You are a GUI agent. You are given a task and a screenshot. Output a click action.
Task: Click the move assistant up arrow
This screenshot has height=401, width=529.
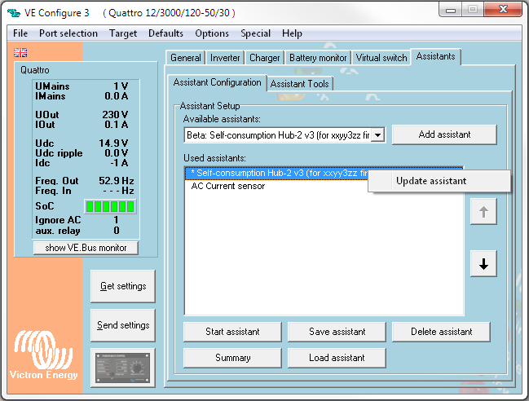point(483,212)
